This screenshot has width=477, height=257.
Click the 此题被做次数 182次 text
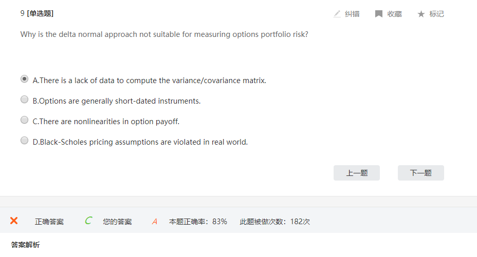274,222
